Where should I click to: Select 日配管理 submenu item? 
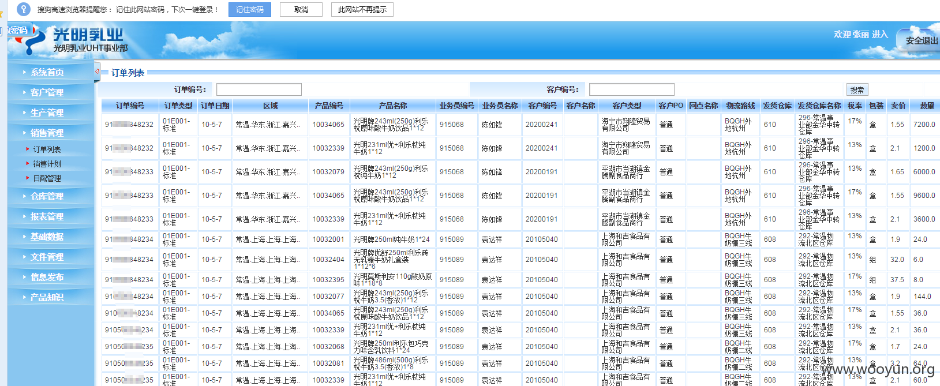(47, 178)
